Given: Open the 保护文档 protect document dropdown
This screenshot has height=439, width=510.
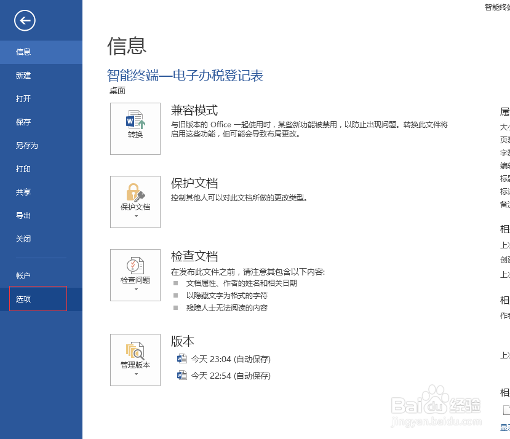Looking at the screenshot, I should [x=135, y=202].
